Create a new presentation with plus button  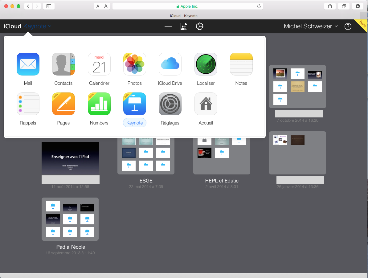click(168, 27)
